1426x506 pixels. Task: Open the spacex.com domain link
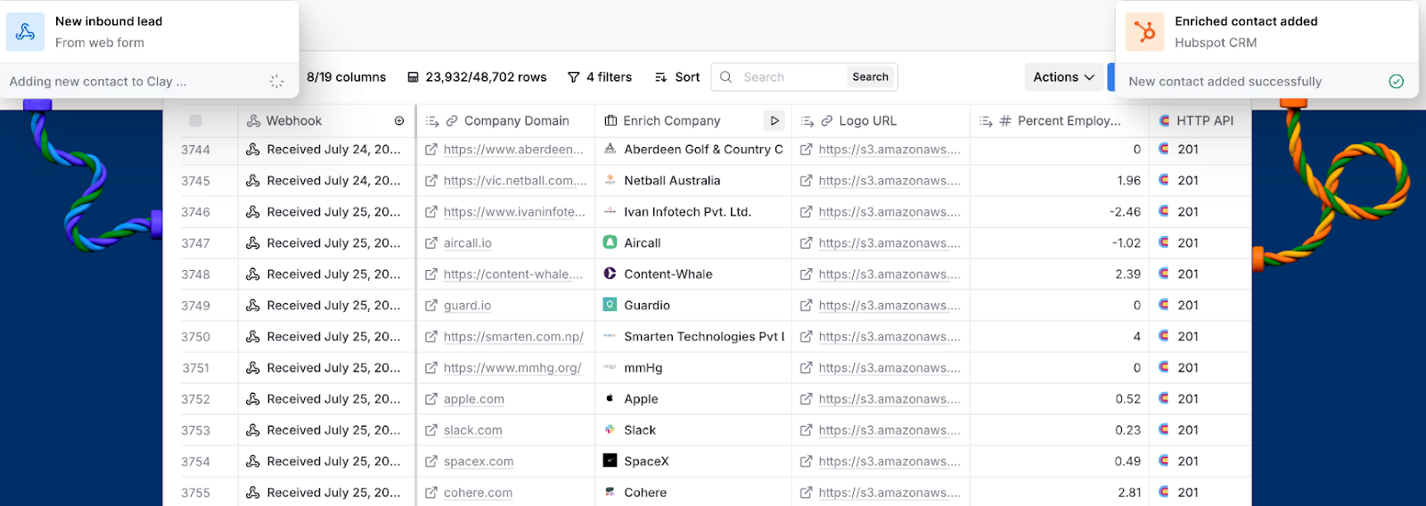coord(479,461)
